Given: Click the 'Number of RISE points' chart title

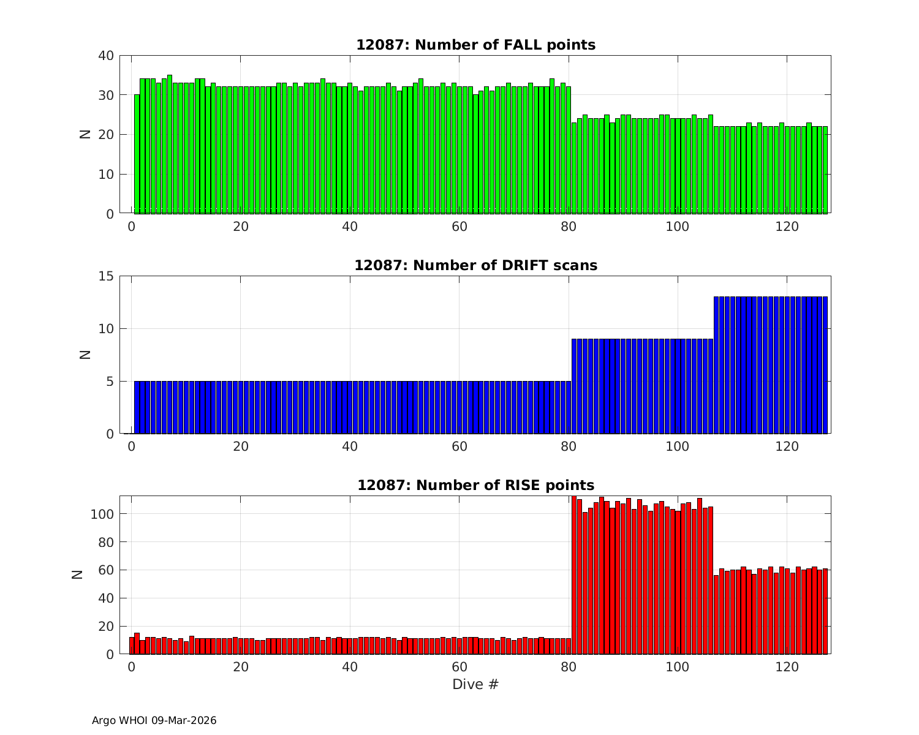Looking at the screenshot, I should tap(475, 485).
